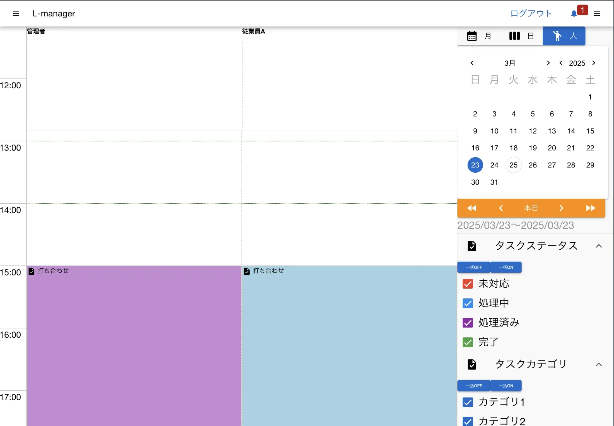
Task: Disable the カテゴリ1 category checkbox
Action: 468,402
